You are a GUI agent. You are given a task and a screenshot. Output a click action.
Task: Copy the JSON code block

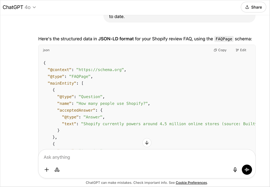coord(220,50)
